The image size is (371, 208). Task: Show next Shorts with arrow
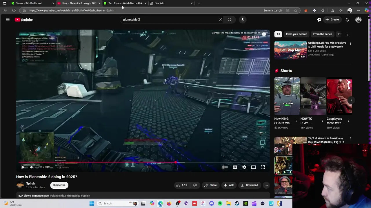[x=351, y=100]
